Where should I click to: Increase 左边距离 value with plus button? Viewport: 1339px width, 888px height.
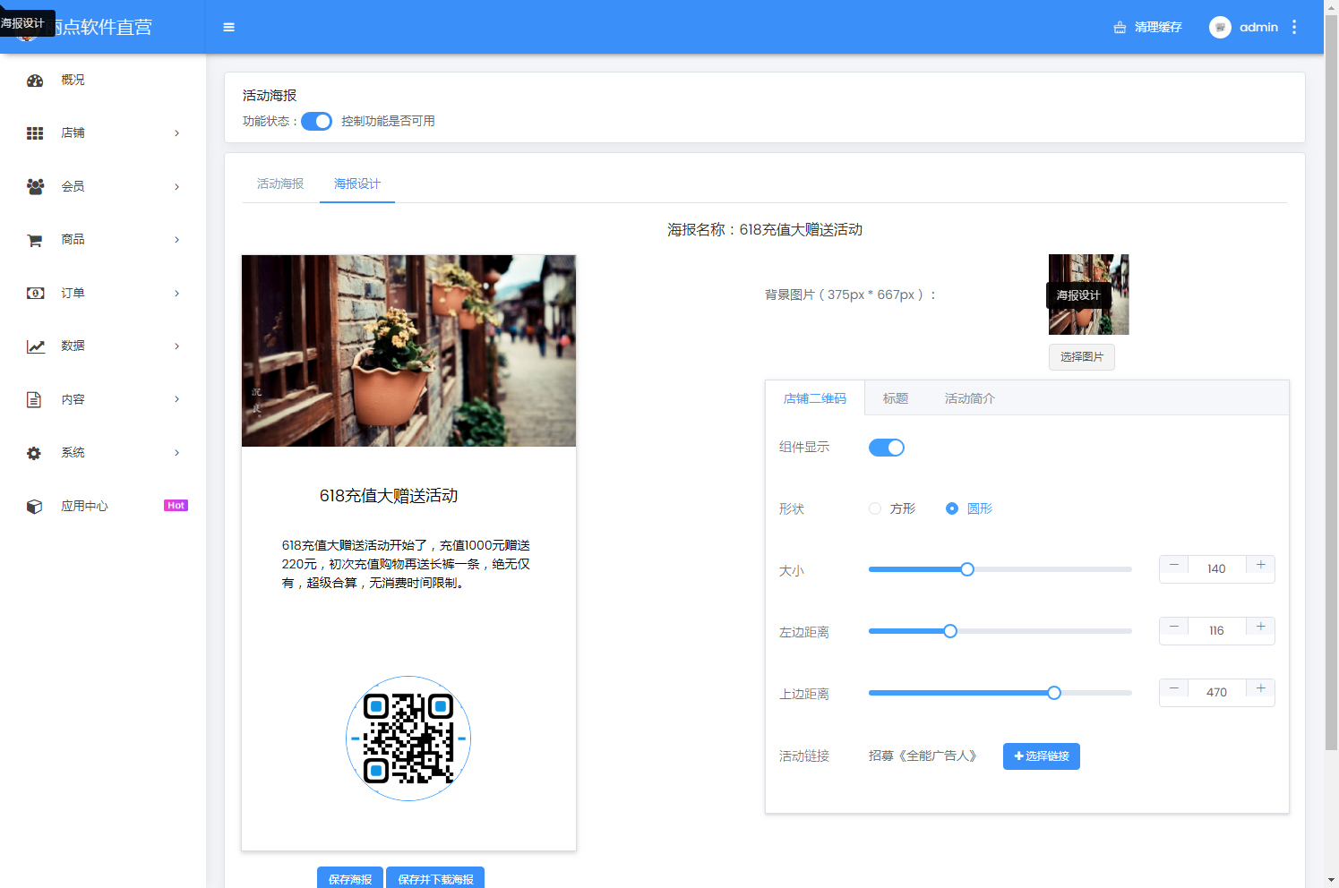pos(1260,627)
